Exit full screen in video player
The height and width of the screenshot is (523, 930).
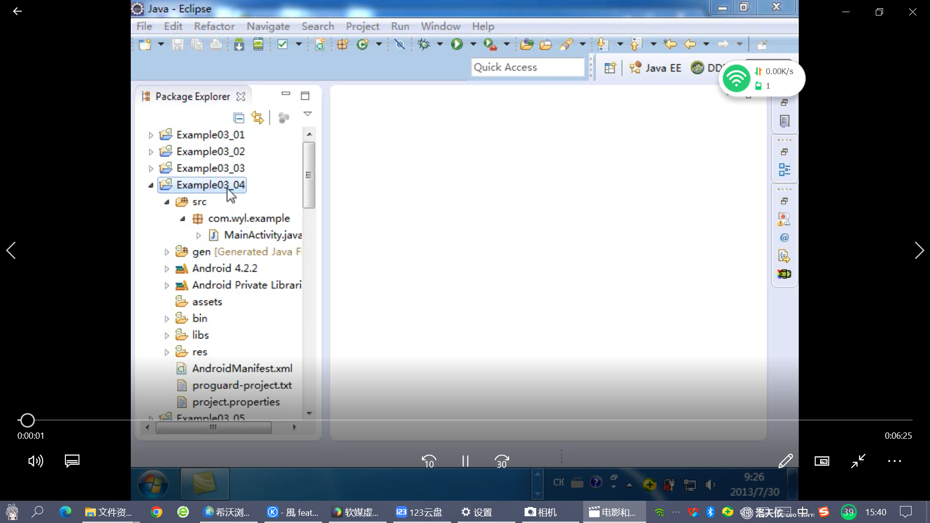[x=858, y=461]
